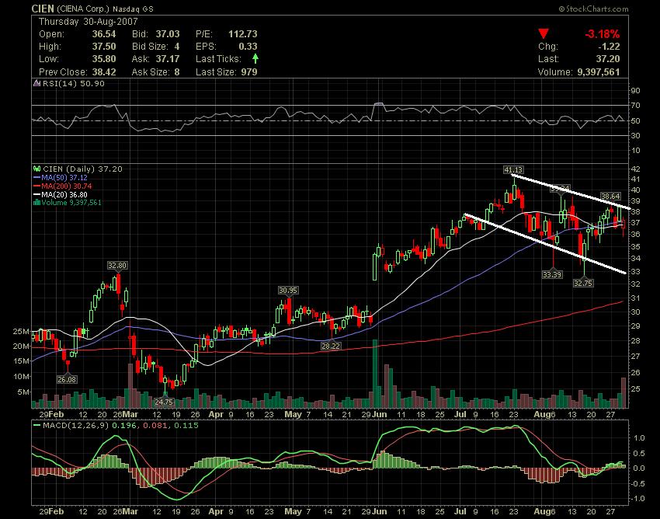Click the tallest volume bar near 29 Jun
Viewport: 660px width, 519px height.
coord(375,374)
